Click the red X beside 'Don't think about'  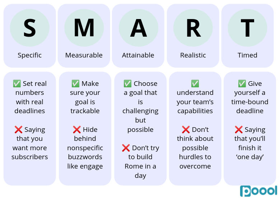(x=186, y=130)
